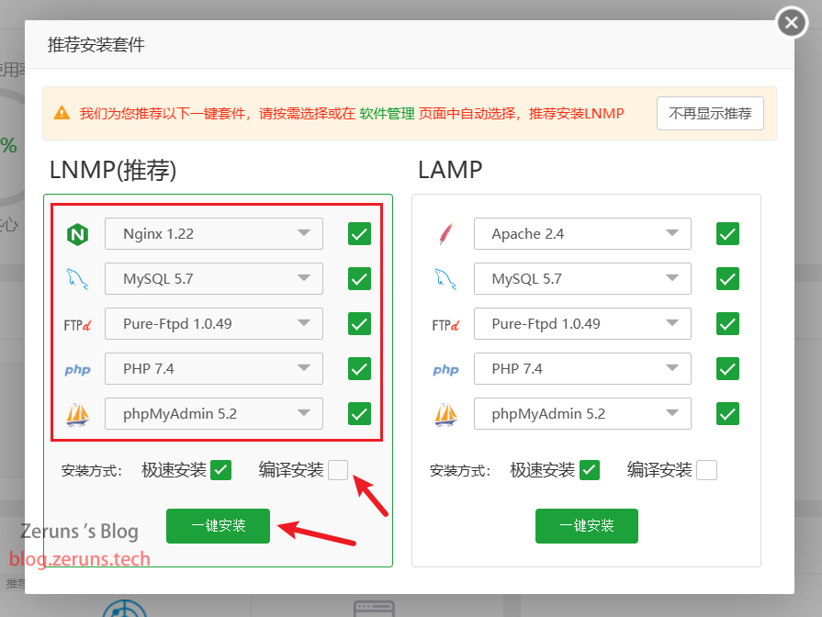822x617 pixels.
Task: Click the phpMyAdmin sailboat icon in LNMP
Action: coord(77,414)
